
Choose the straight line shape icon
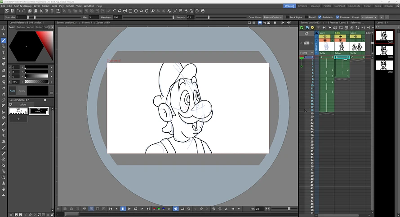109,11
